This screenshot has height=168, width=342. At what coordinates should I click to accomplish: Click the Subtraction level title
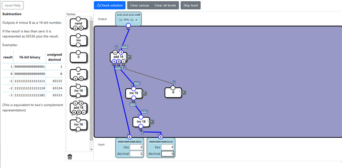pos(12,14)
